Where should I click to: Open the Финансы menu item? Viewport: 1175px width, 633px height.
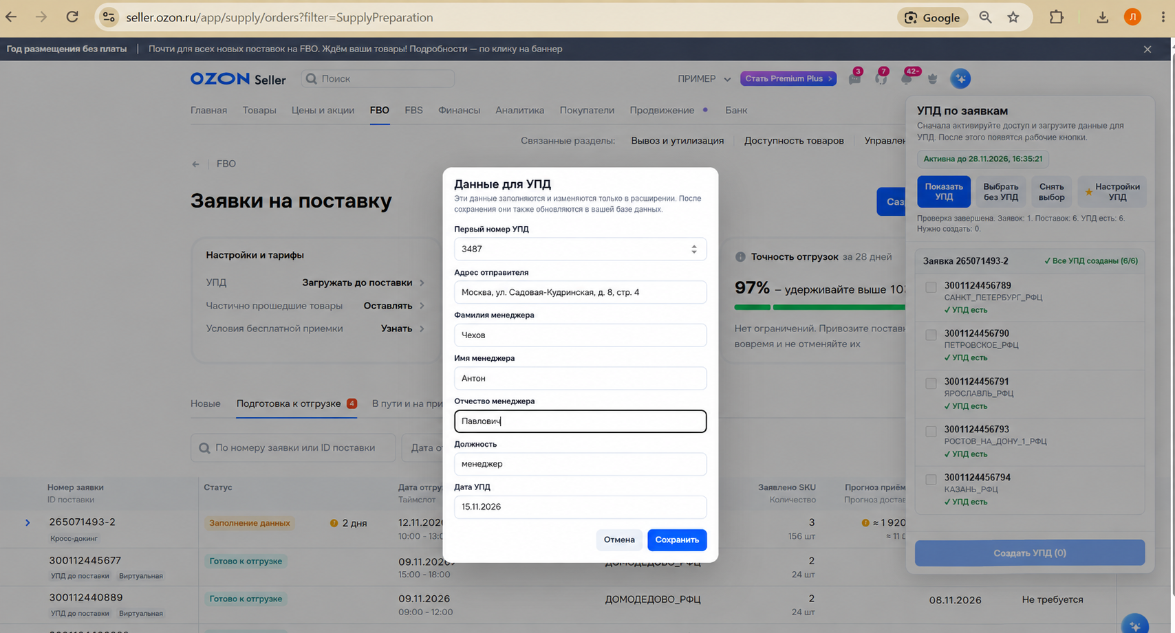click(x=459, y=110)
